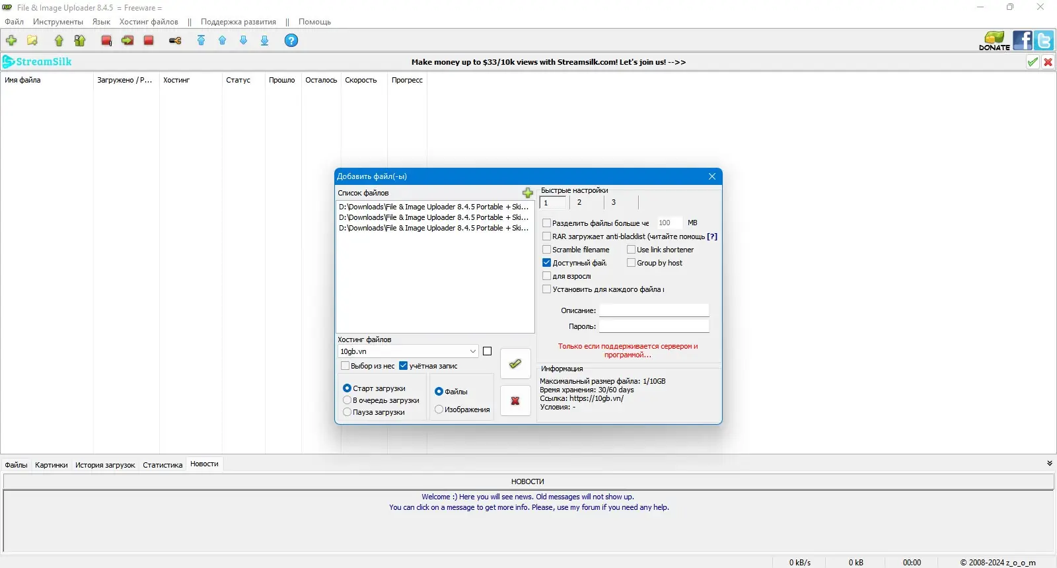The width and height of the screenshot is (1057, 568).
Task: Enable Scramble filename
Action: [546, 250]
